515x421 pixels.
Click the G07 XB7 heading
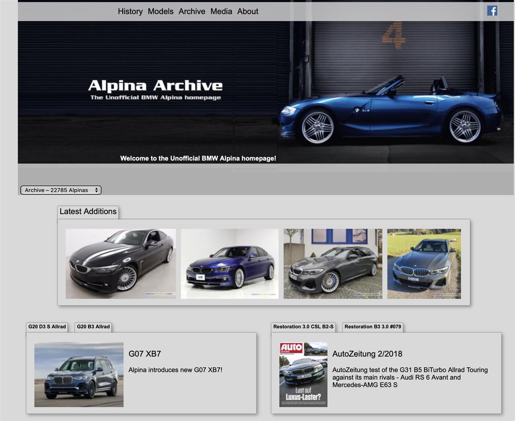coord(145,354)
